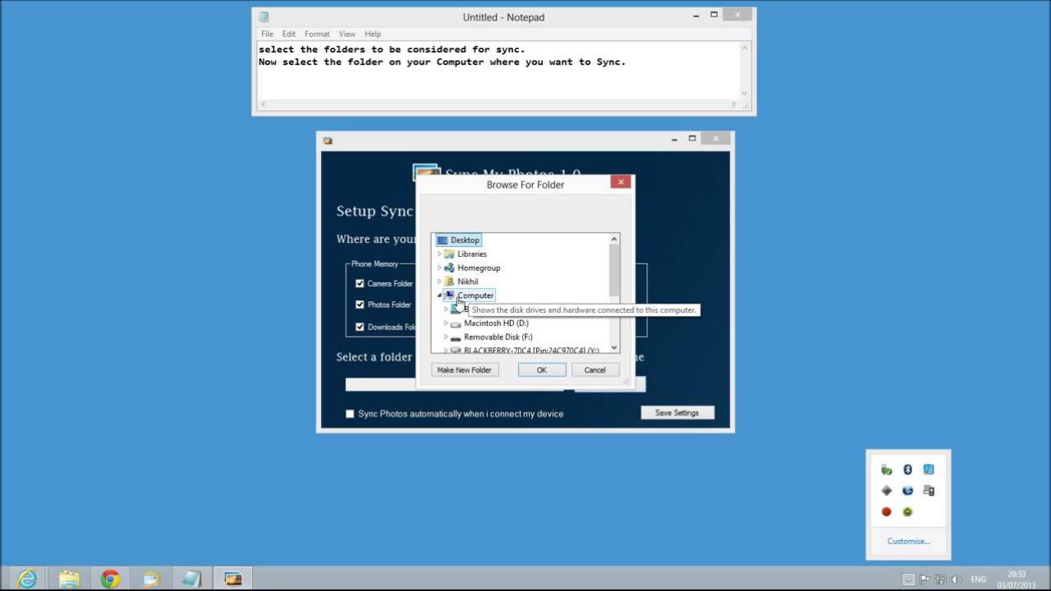
Task: Select the BLACKBERRY-70C4 drive entry
Action: coord(531,350)
